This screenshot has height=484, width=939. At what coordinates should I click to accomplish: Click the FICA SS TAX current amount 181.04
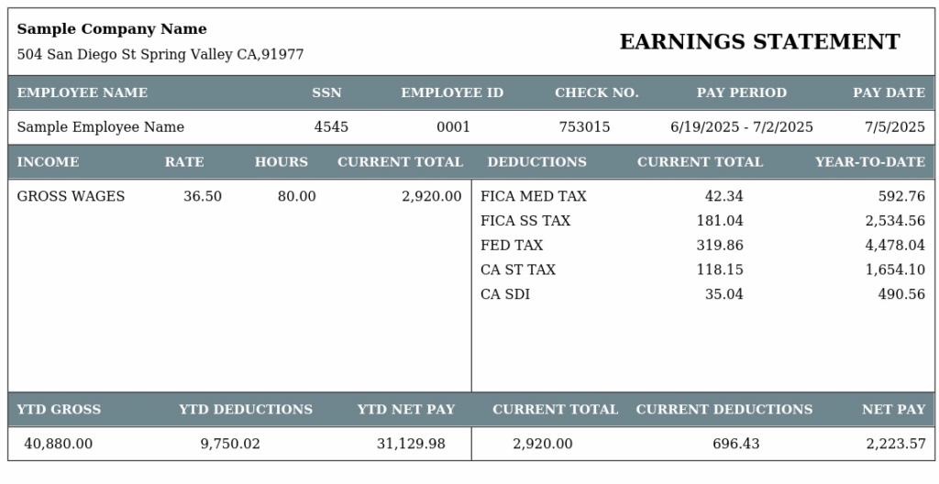pos(720,221)
